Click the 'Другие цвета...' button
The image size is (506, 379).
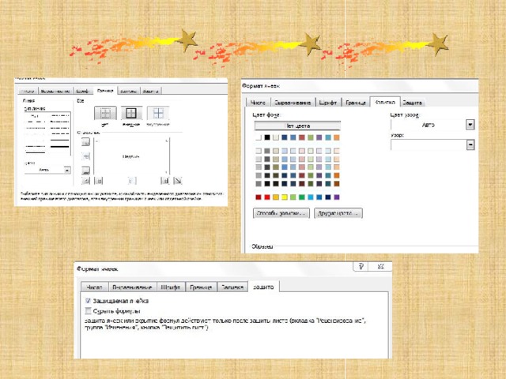338,213
